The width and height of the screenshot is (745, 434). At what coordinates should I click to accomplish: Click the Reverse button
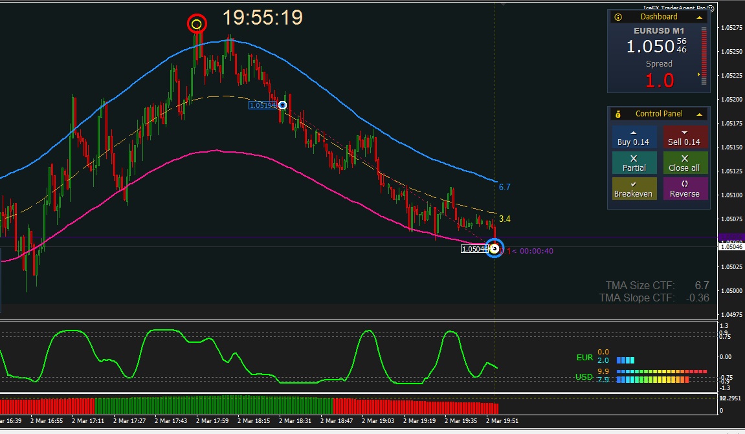coord(685,189)
